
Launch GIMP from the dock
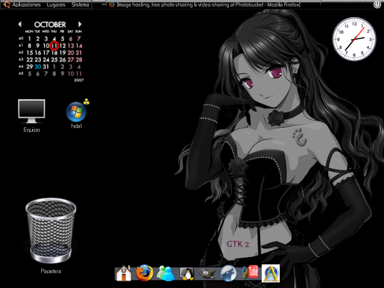tap(207, 273)
